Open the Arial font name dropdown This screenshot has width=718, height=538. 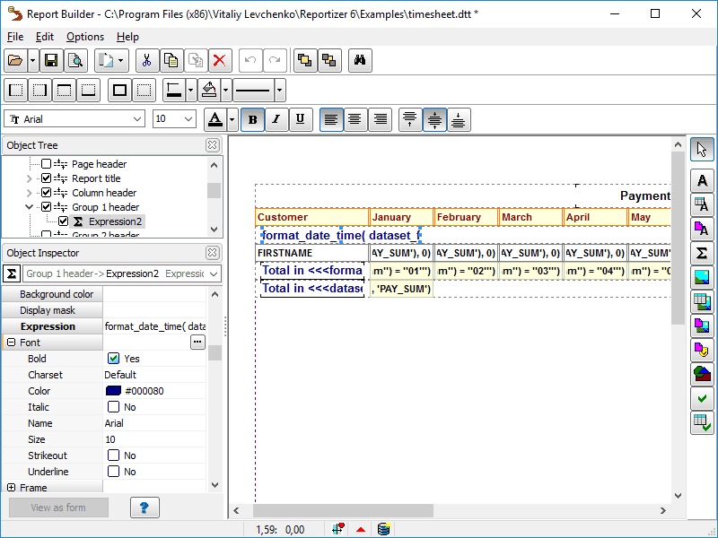pyautogui.click(x=137, y=119)
